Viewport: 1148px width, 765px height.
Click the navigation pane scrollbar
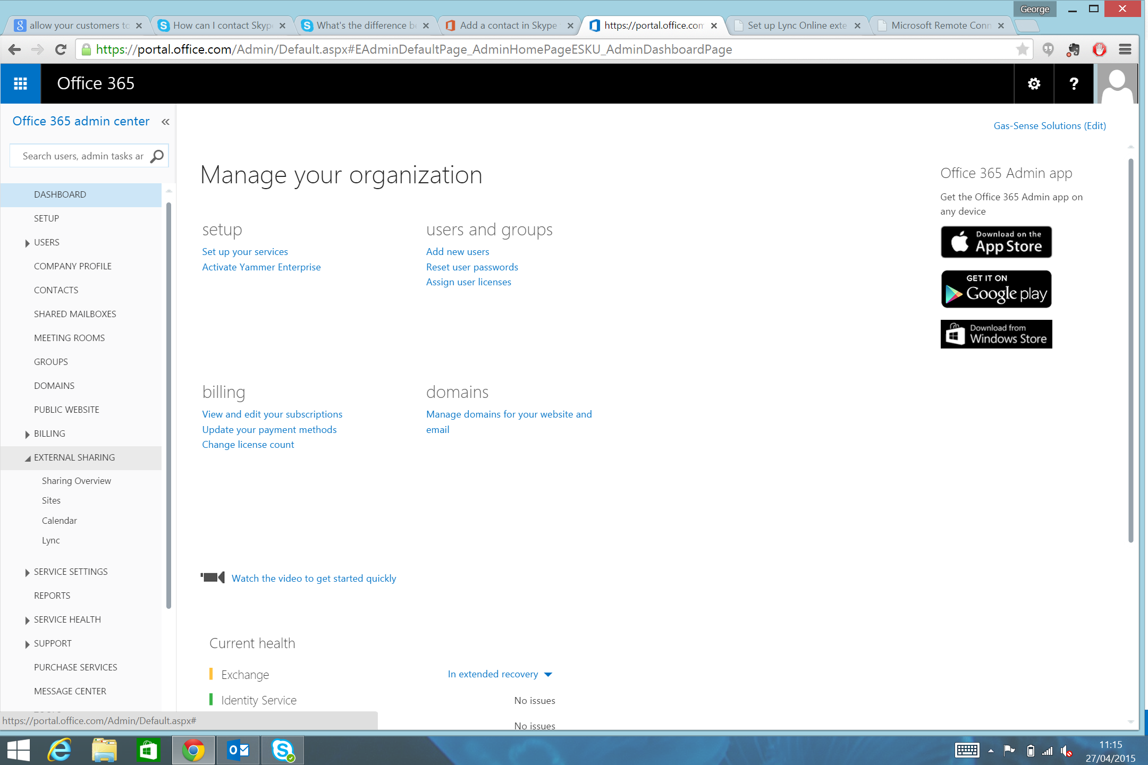tap(168, 405)
